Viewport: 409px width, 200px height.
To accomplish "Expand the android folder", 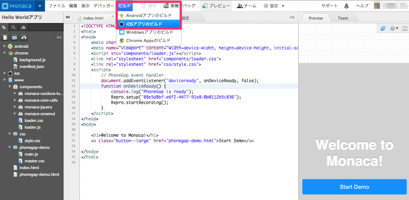I will click(x=4, y=46).
